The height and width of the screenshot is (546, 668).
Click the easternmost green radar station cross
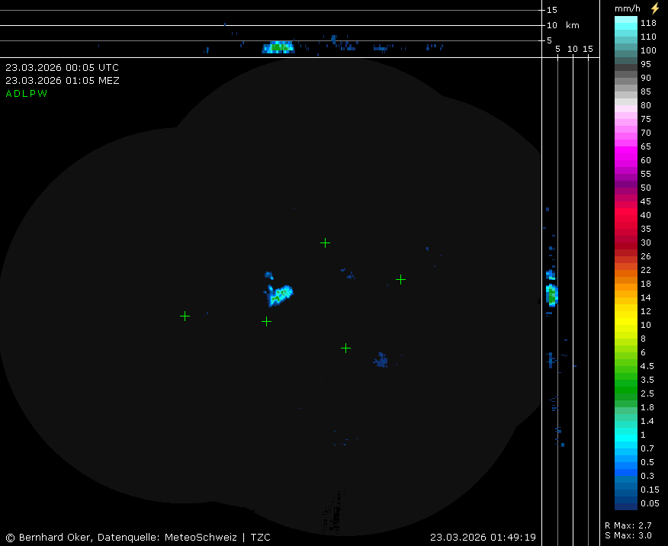400,279
